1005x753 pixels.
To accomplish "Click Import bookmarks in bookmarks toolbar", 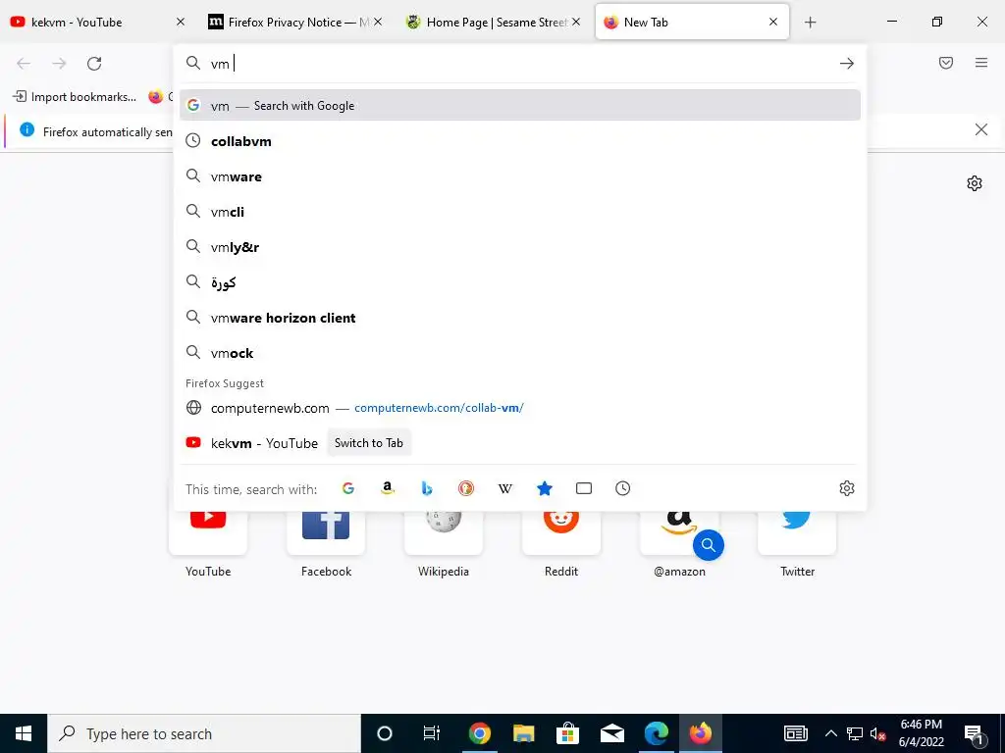I will click(75, 97).
